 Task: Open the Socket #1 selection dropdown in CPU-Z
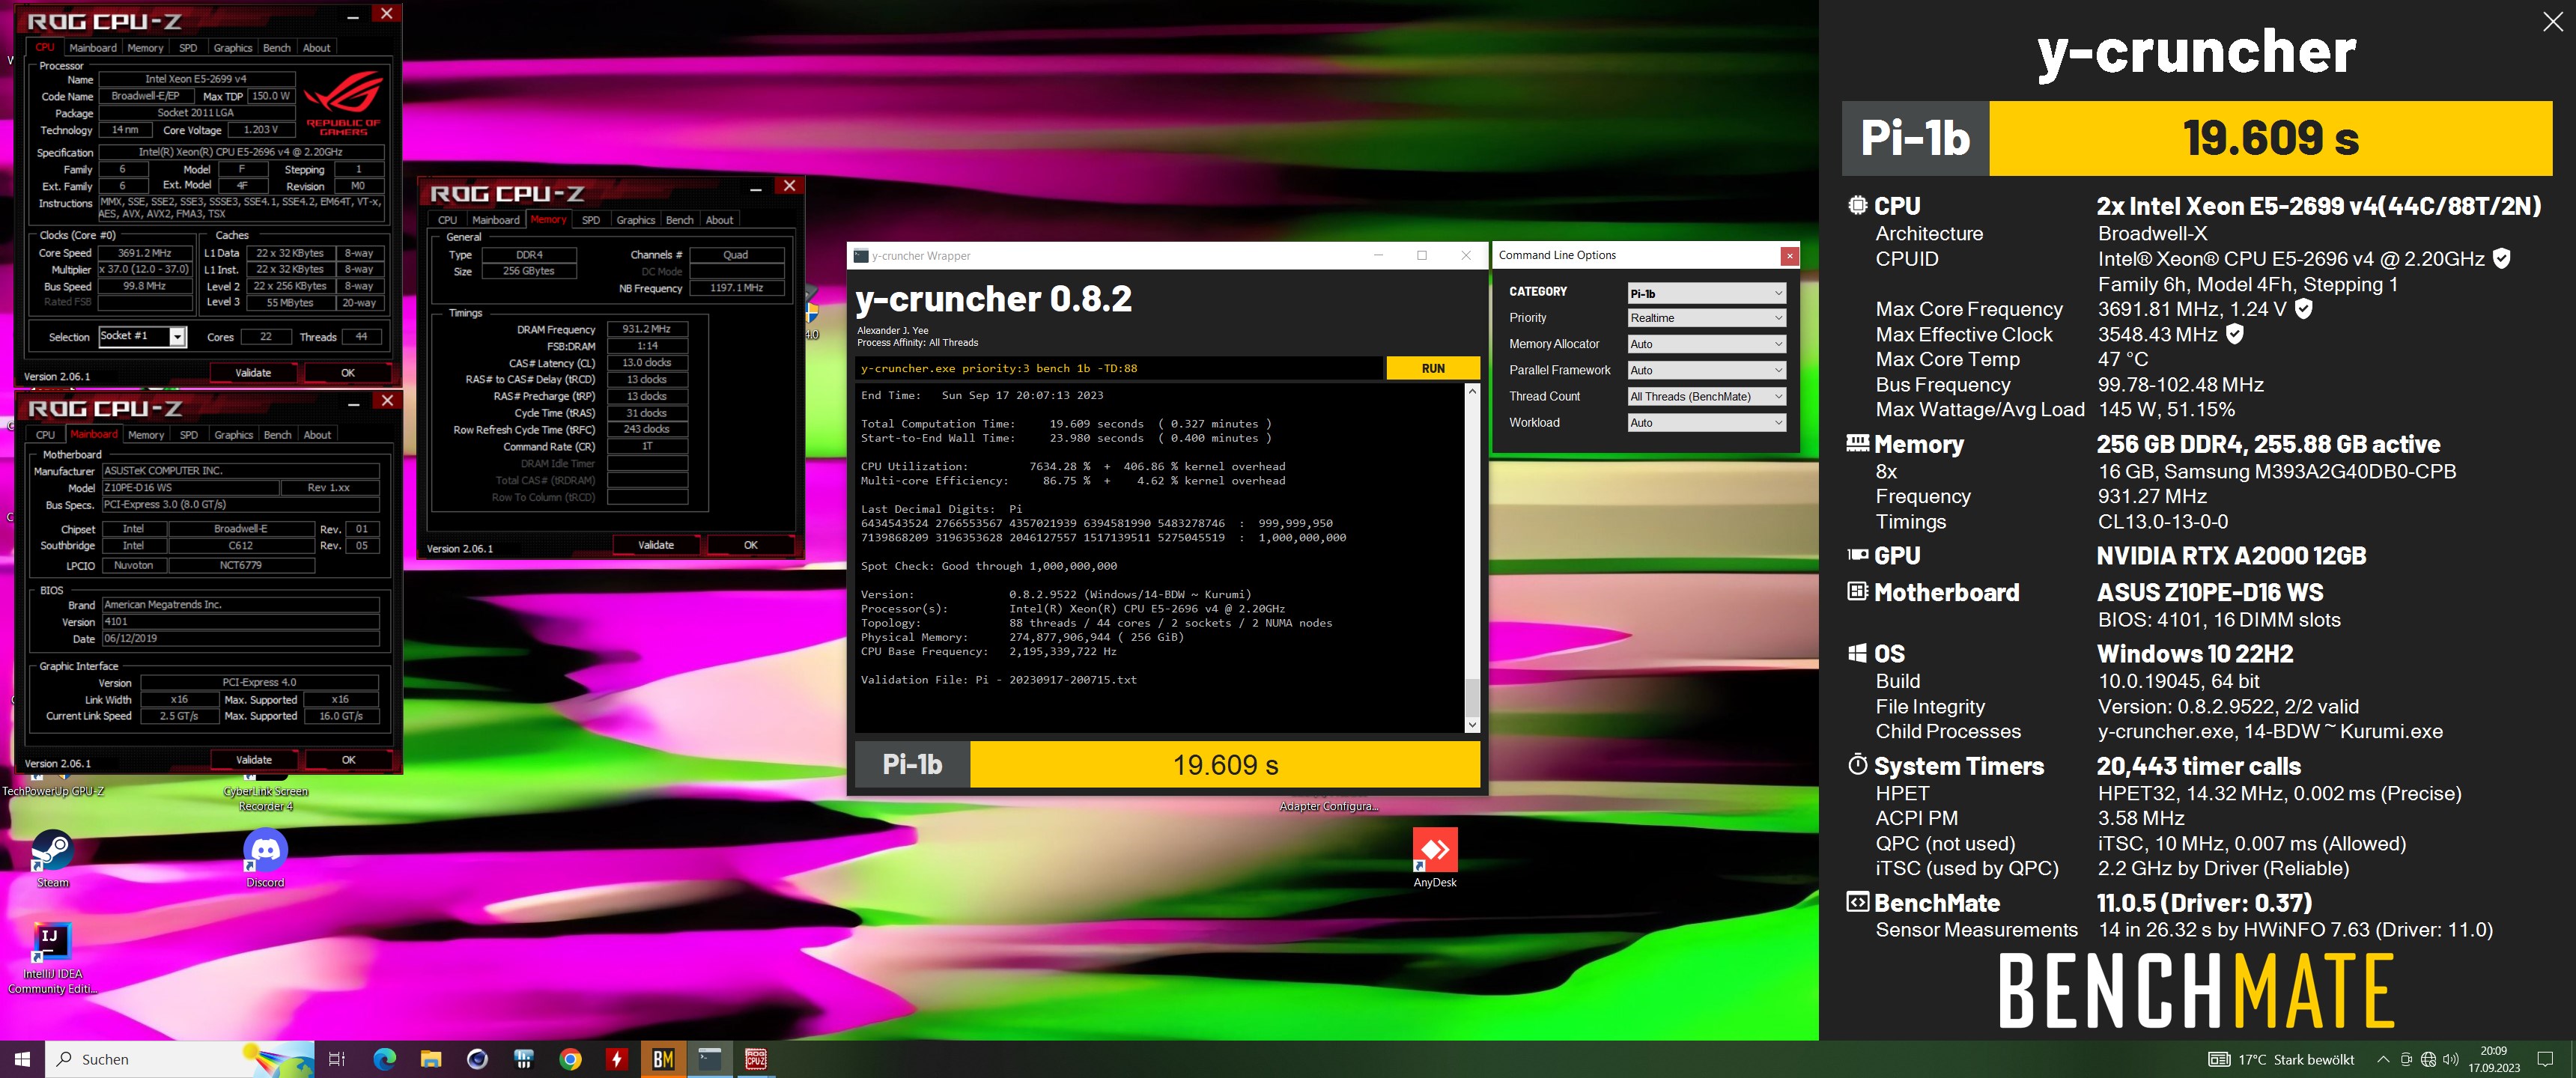tap(177, 337)
